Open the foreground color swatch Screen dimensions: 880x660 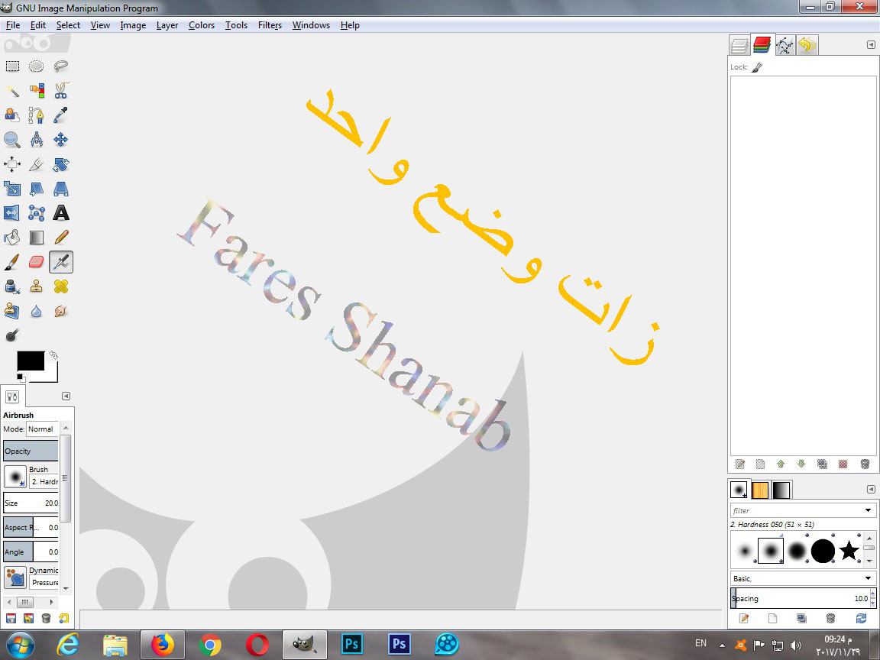click(x=32, y=361)
